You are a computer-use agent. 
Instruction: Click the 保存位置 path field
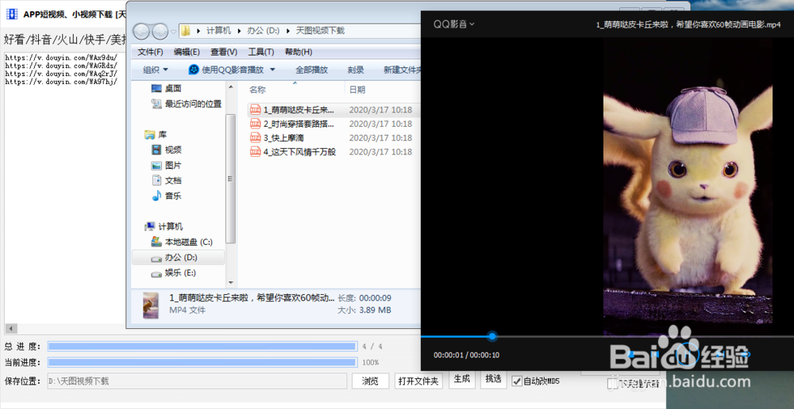(x=197, y=381)
